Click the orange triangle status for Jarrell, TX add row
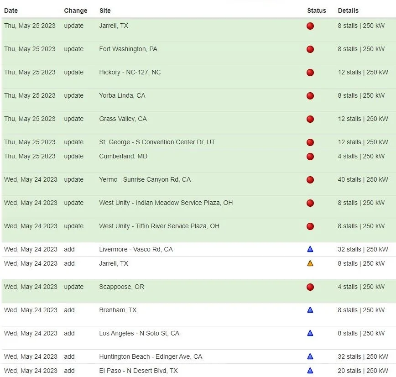The width and height of the screenshot is (396, 377). point(310,263)
